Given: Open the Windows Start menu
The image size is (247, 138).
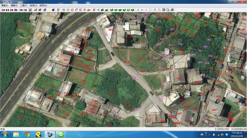Looking at the screenshot, I should coord(5,134).
